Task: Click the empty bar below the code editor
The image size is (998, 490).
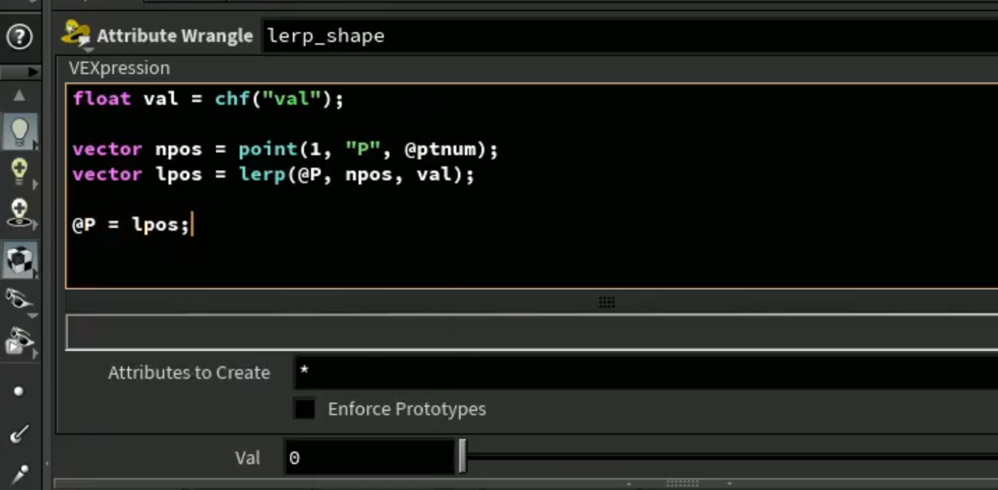Action: point(532,332)
